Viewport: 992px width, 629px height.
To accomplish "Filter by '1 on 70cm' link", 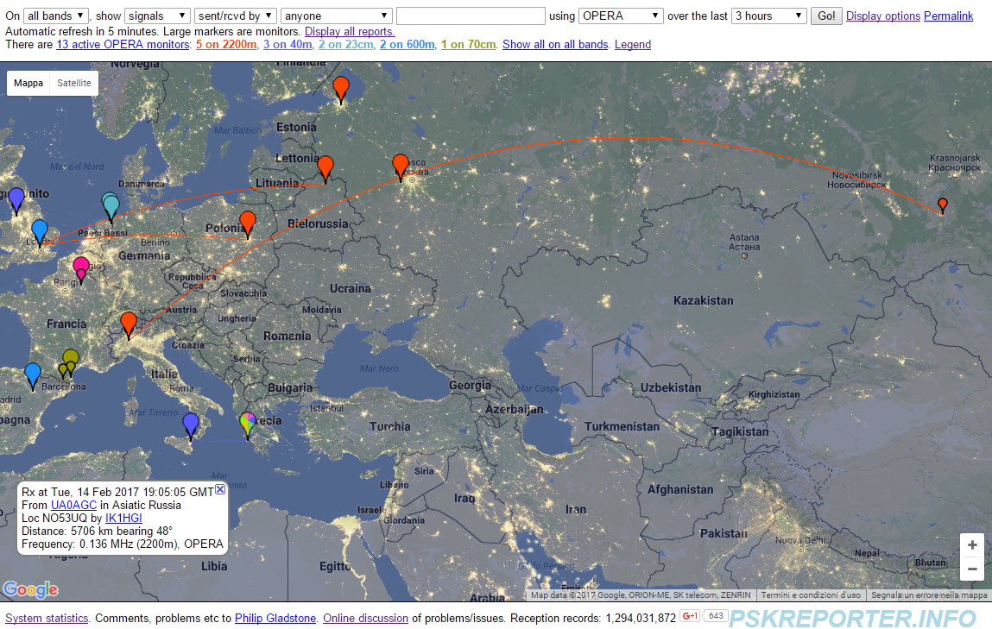I will point(468,44).
